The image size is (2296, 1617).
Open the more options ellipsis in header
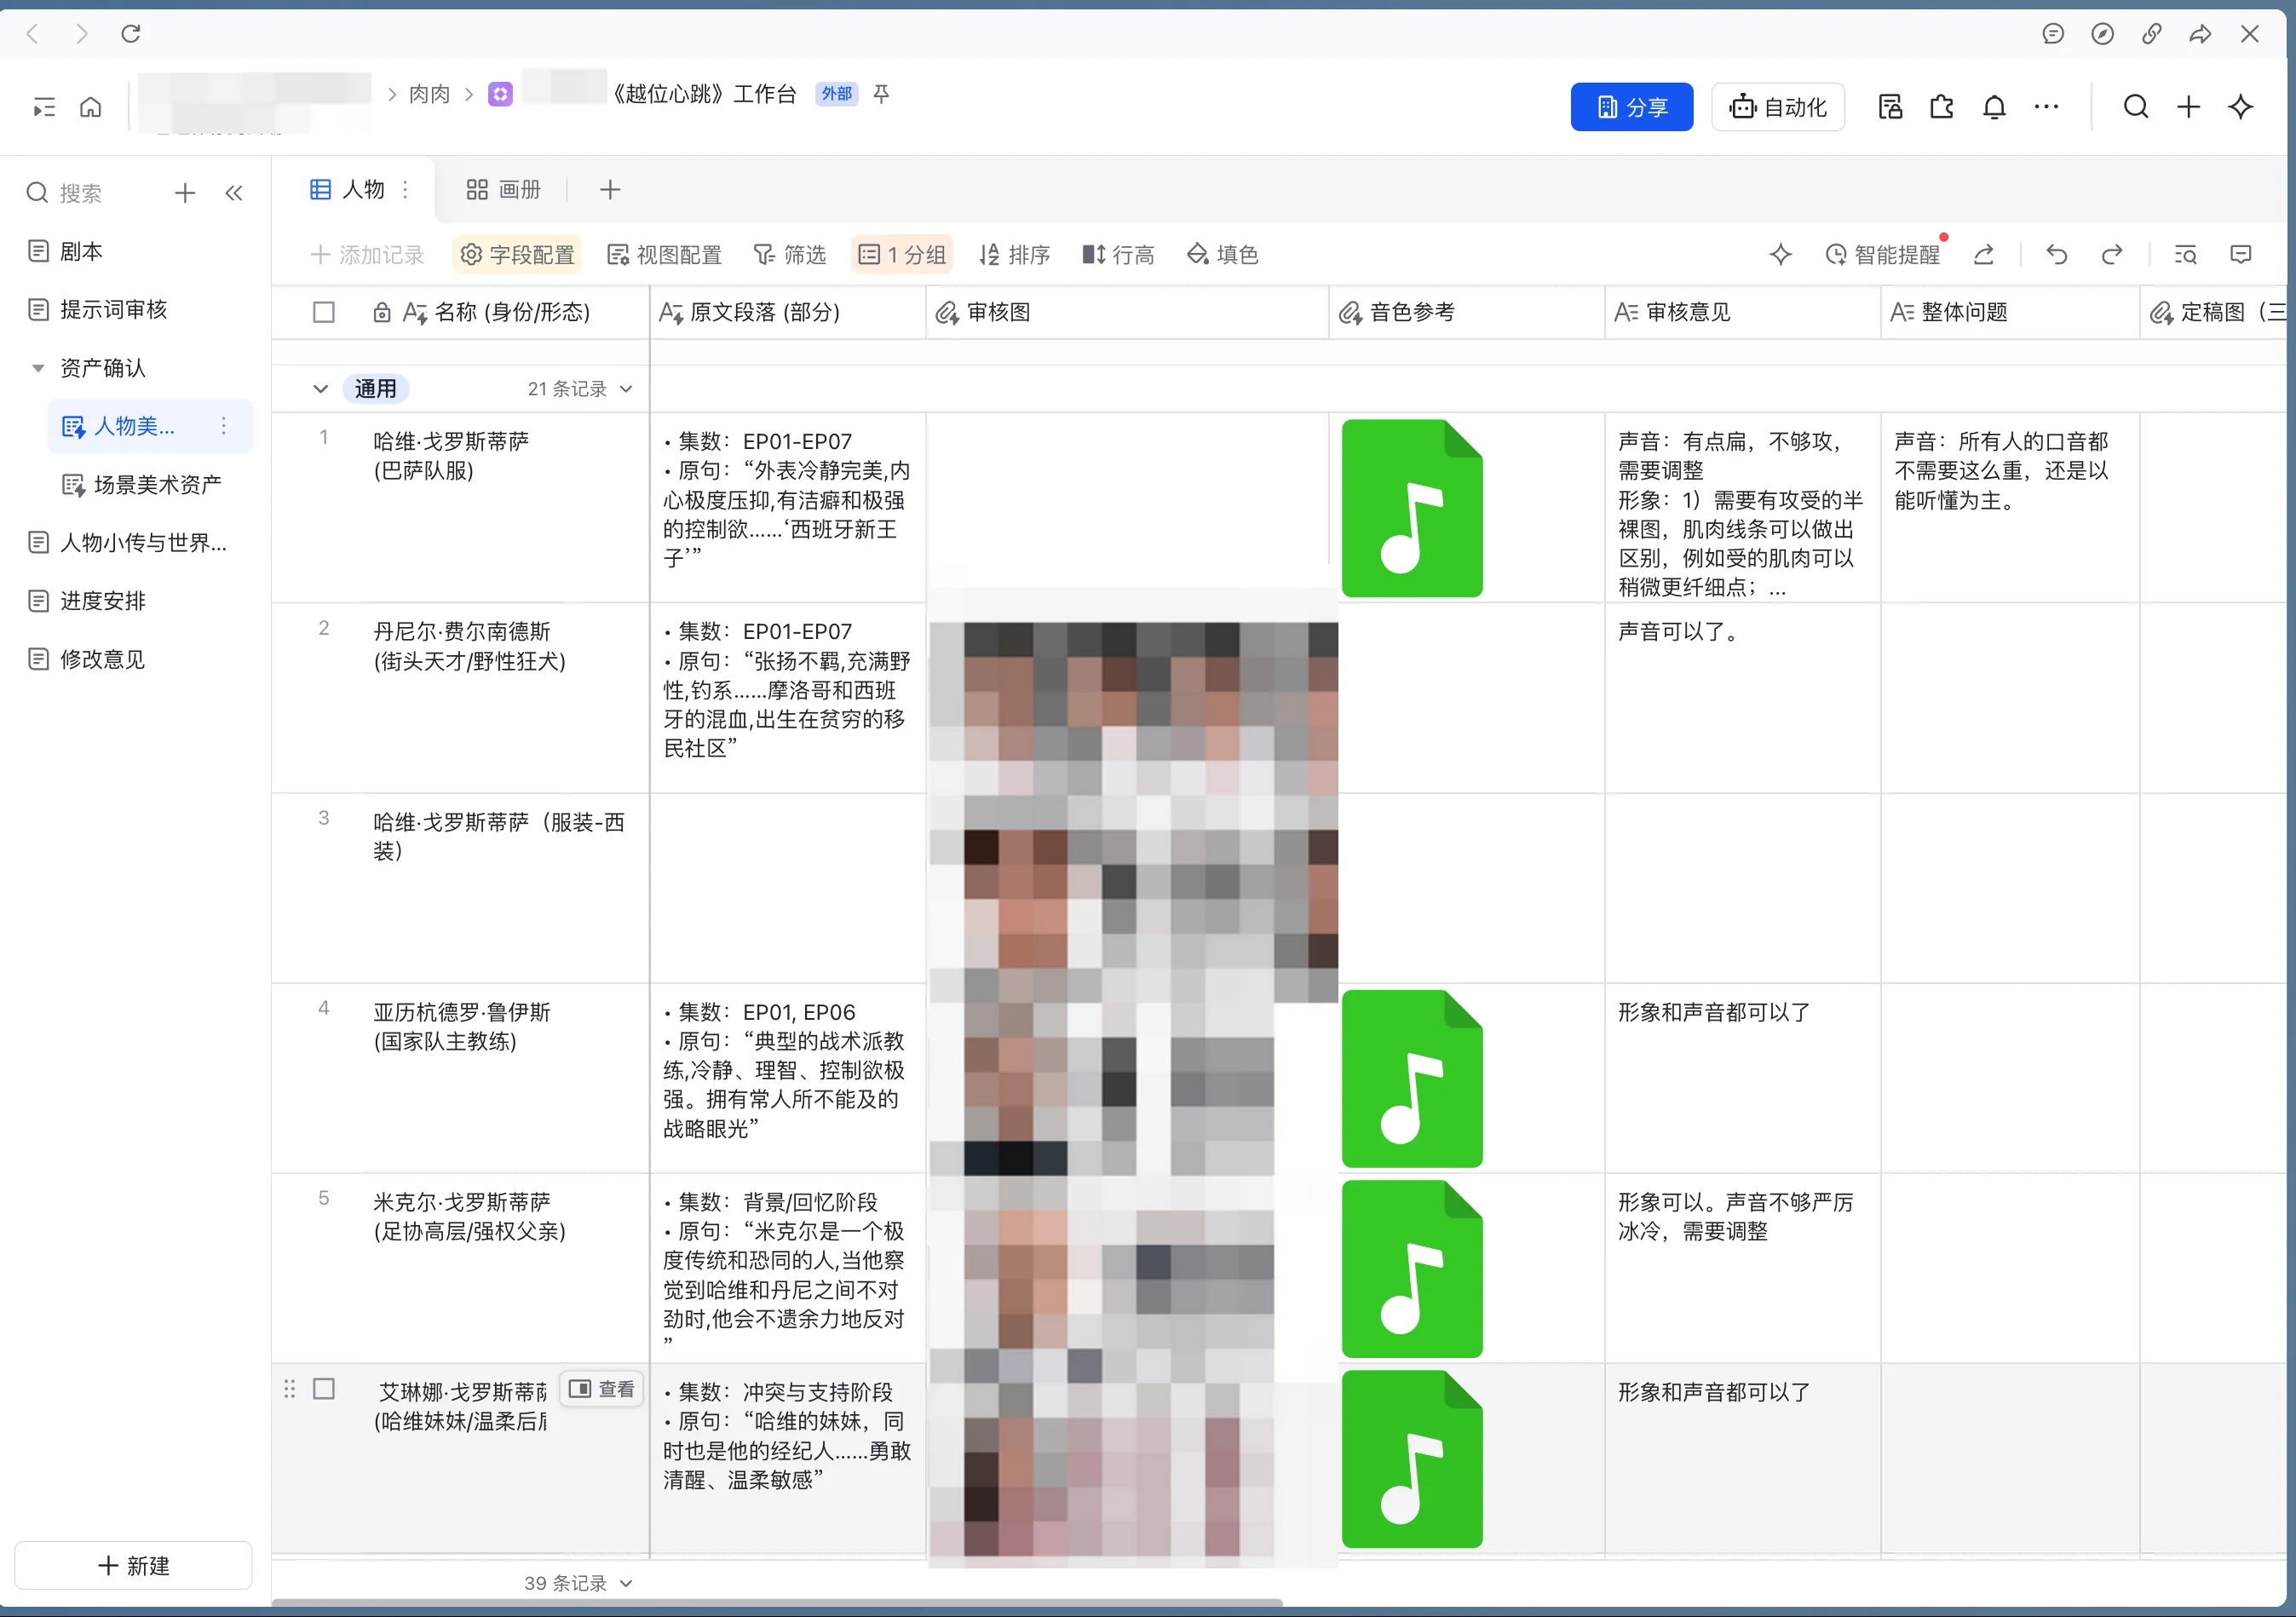[x=2046, y=107]
